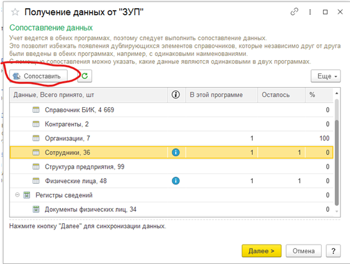Select the Структура предприятия, 99 row
350x264 pixels.
click(171, 167)
